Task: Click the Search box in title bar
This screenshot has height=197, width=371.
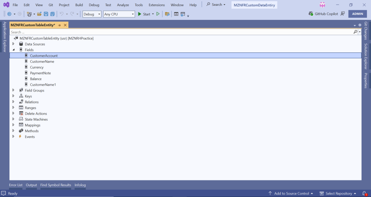Action: [x=216, y=5]
